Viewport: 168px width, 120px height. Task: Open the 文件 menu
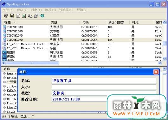(x=8, y=10)
